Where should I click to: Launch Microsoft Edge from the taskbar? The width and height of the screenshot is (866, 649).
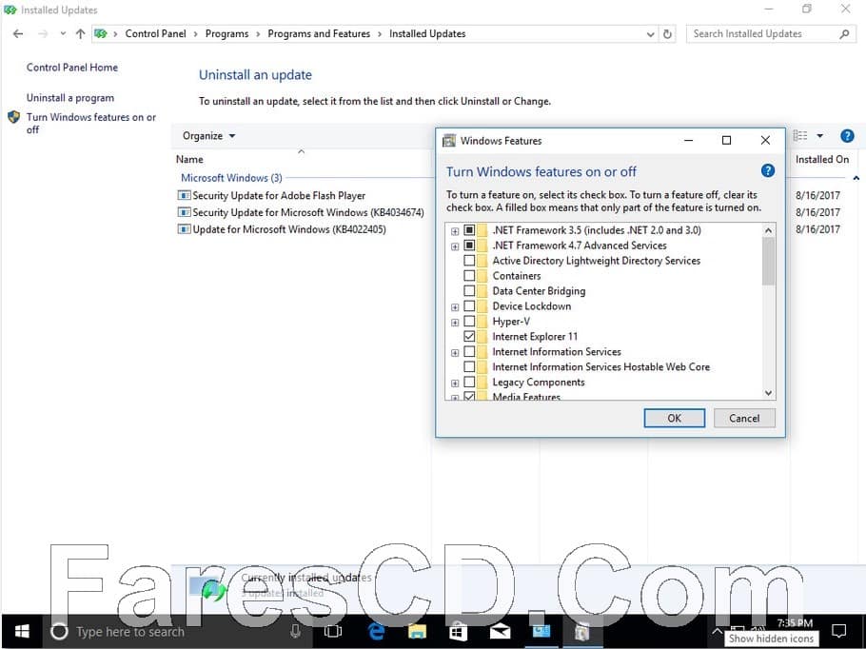click(x=376, y=631)
